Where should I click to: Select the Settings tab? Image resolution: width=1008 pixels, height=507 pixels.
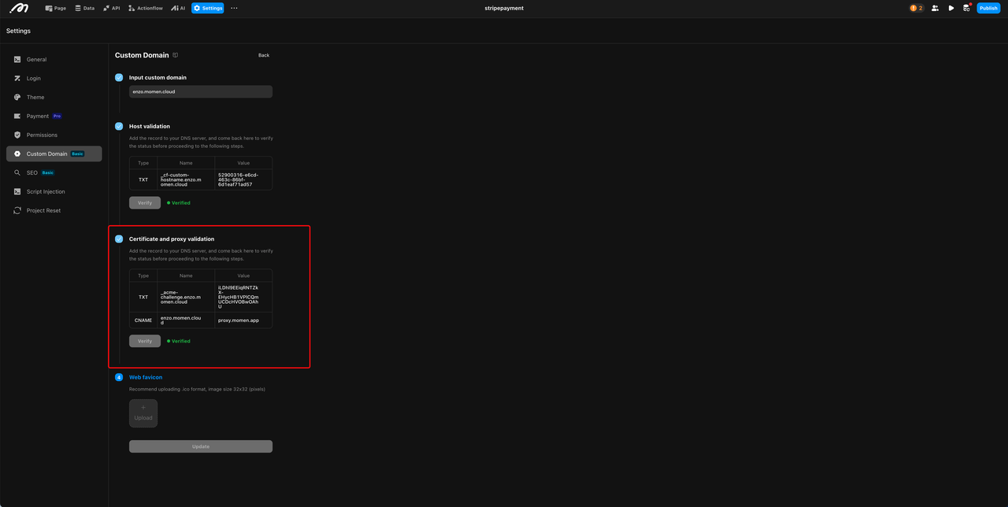[208, 8]
